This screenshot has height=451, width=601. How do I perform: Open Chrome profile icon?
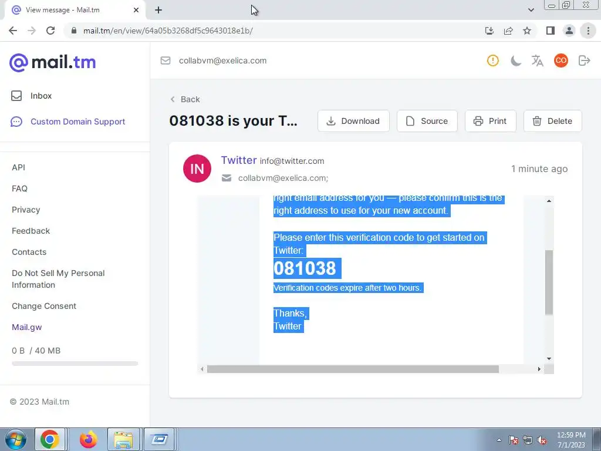[569, 31]
